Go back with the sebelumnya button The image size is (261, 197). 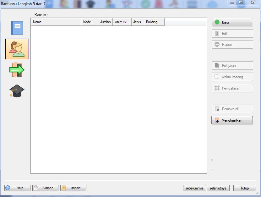click(x=194, y=188)
